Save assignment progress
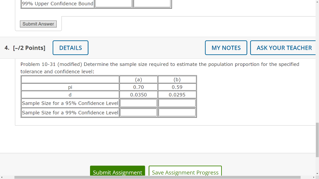Viewport: 319px width, 179px height. [185, 172]
